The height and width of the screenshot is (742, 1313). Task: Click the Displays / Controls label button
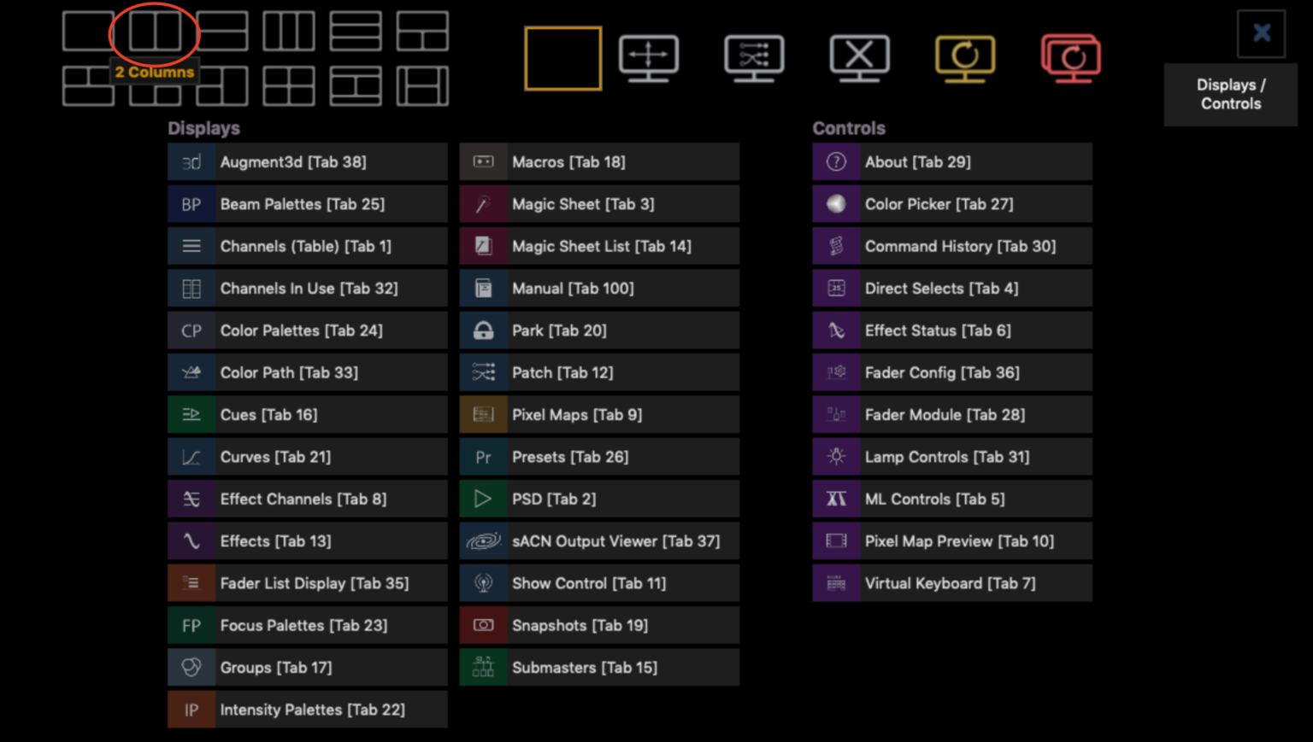click(1230, 95)
